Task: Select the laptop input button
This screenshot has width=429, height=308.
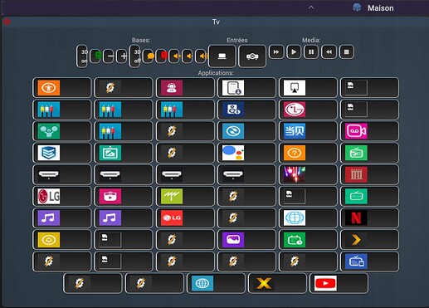Action: (222, 56)
